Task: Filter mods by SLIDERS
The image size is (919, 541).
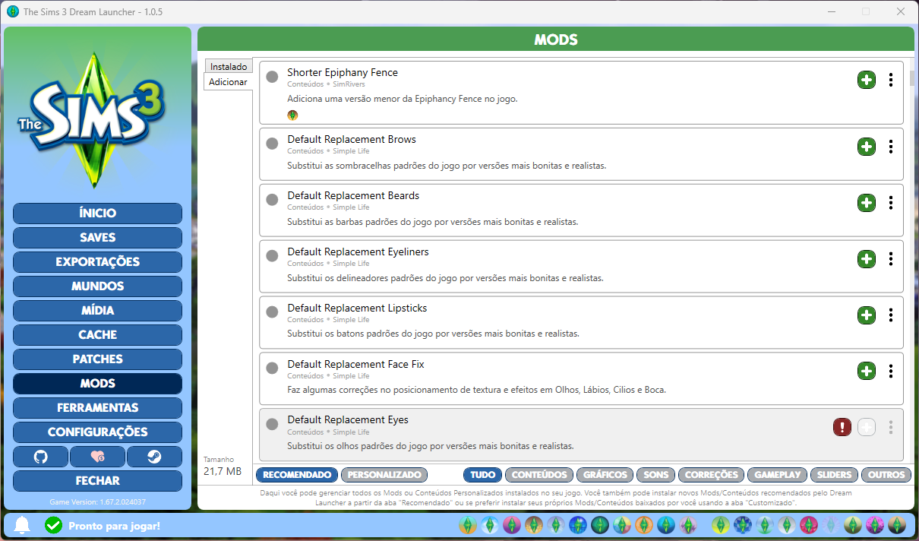Action: click(835, 475)
